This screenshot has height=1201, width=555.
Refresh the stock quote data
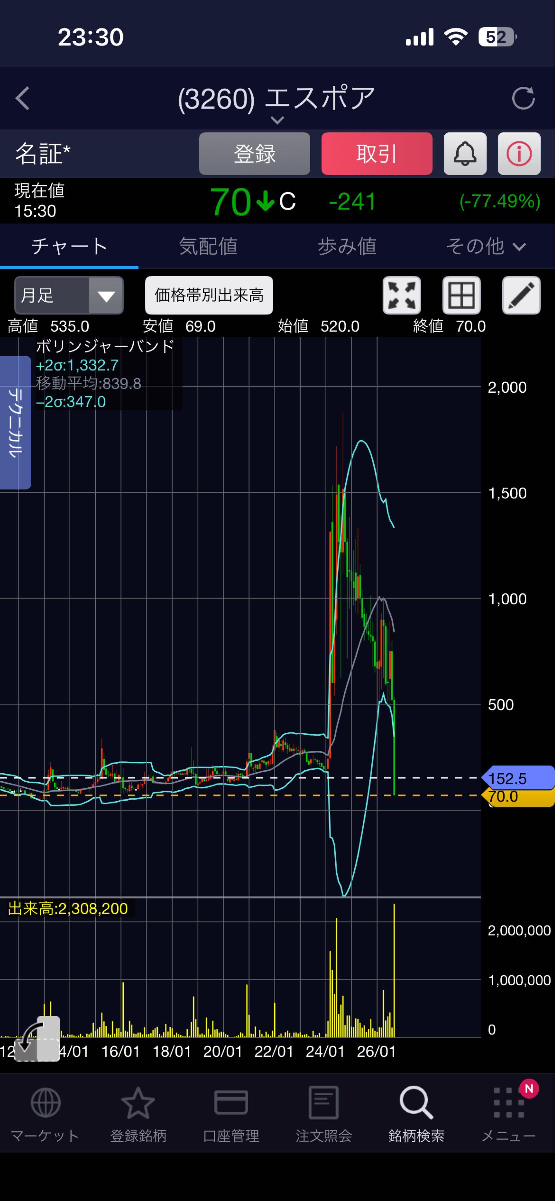click(523, 98)
